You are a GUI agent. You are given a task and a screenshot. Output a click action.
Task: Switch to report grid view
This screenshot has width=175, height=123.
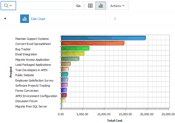click(90, 6)
